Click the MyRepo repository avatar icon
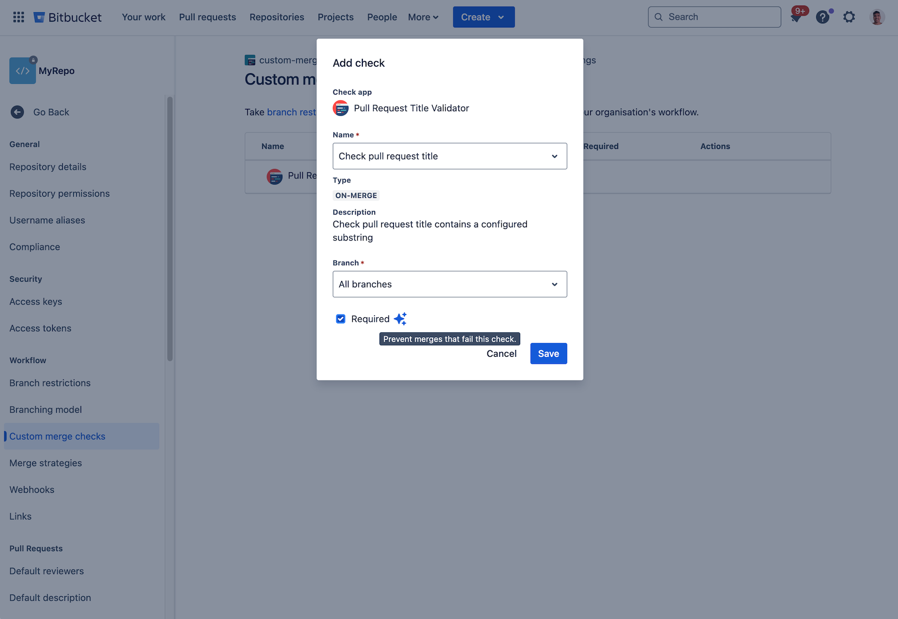 tap(22, 70)
